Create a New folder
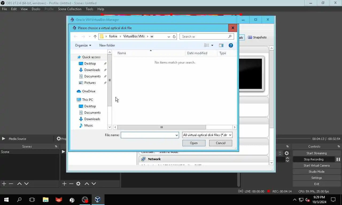This screenshot has height=205, width=342. tap(107, 45)
